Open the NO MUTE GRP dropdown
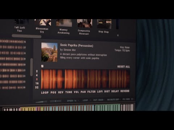Image resolution: width=174 pixels, height=130 pixels. [x=114, y=100]
